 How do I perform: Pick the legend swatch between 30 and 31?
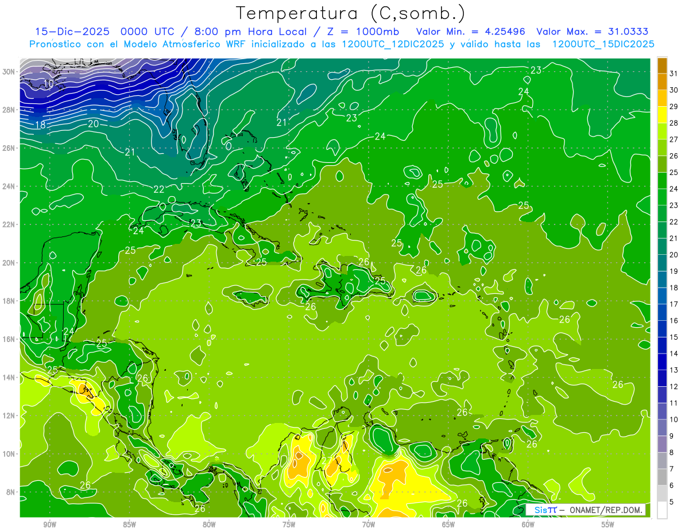[662, 81]
